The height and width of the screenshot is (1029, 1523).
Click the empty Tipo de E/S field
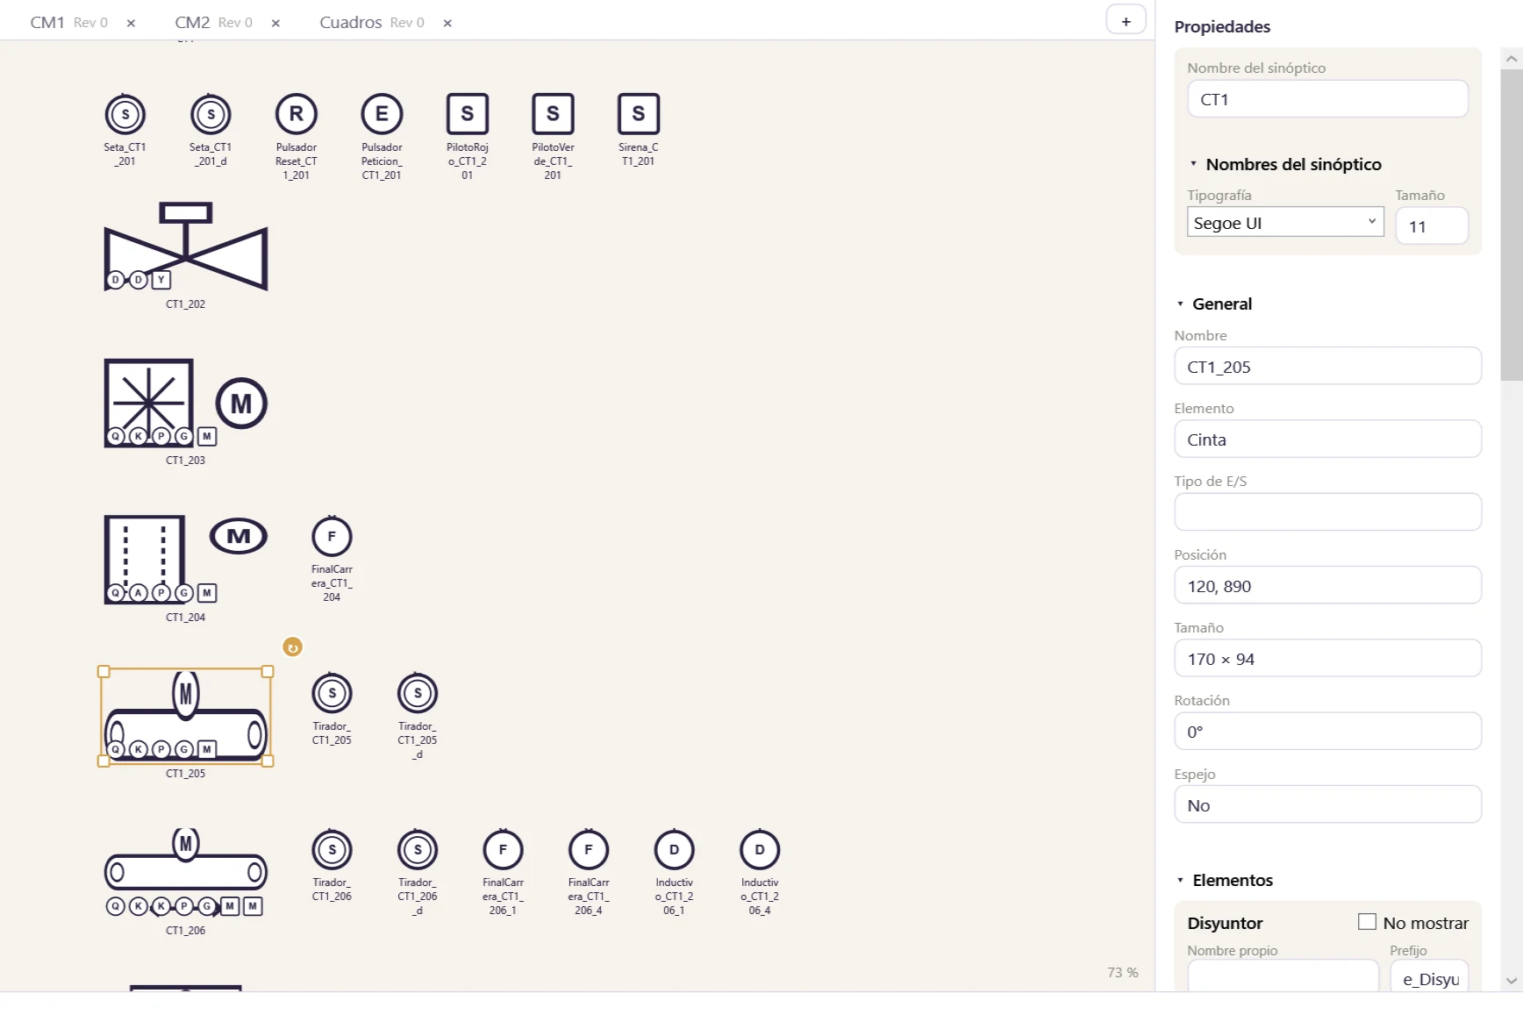[x=1327, y=511]
